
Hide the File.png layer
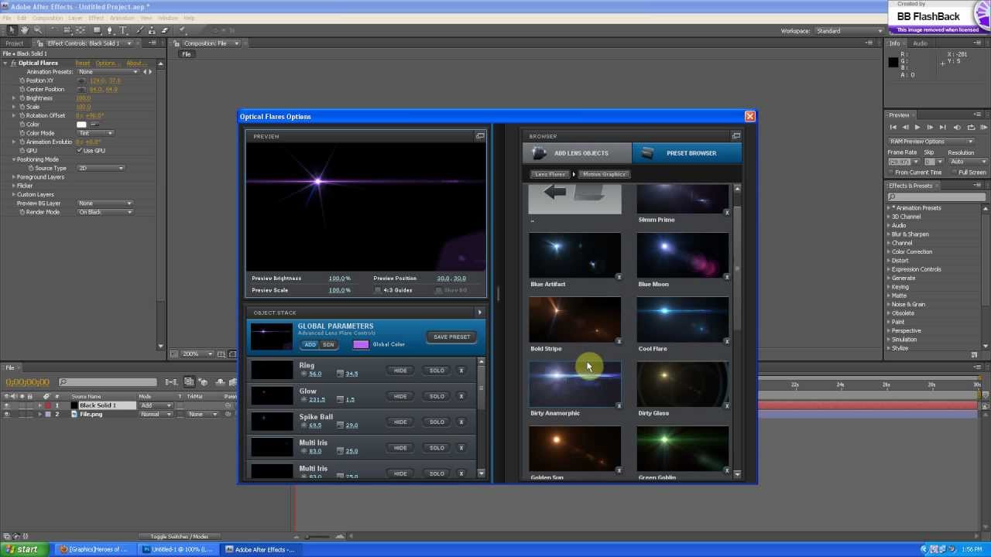pyautogui.click(x=6, y=414)
